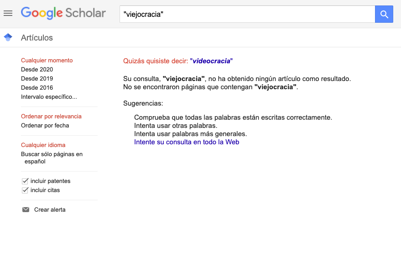The width and height of the screenshot is (401, 259).
Task: Click the text 'Sugerencias:'
Action: [143, 103]
